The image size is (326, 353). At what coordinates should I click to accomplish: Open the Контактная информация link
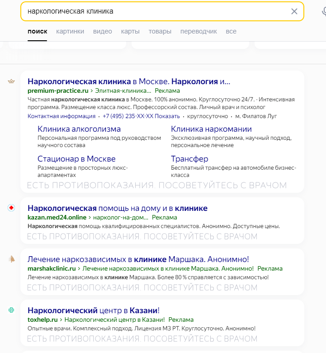tap(61, 116)
